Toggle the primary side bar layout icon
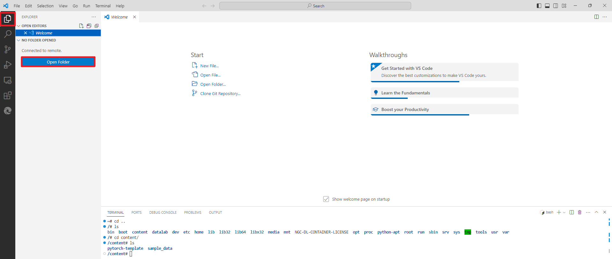Viewport: 612px width, 259px height. [539, 6]
